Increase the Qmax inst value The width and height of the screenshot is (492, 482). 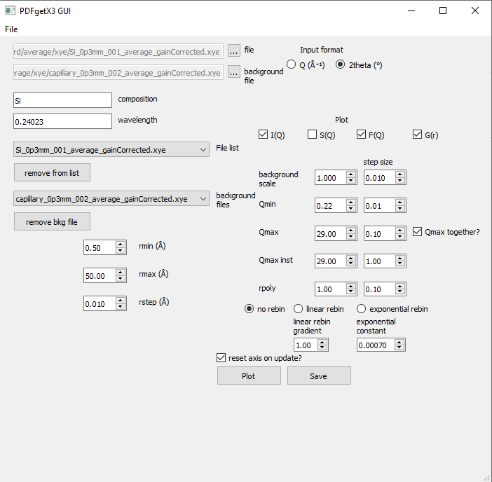pyautogui.click(x=351, y=258)
